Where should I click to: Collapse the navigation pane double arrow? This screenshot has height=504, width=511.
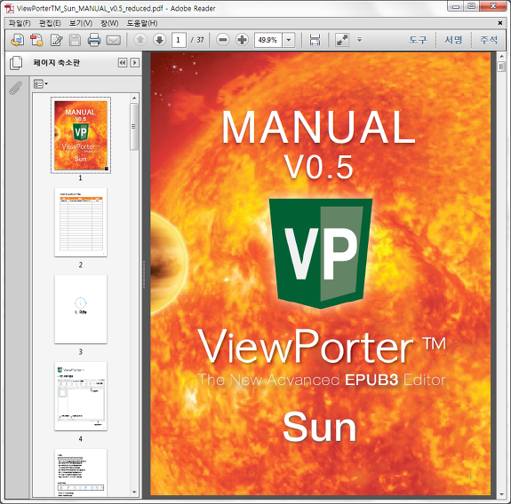[x=123, y=62]
